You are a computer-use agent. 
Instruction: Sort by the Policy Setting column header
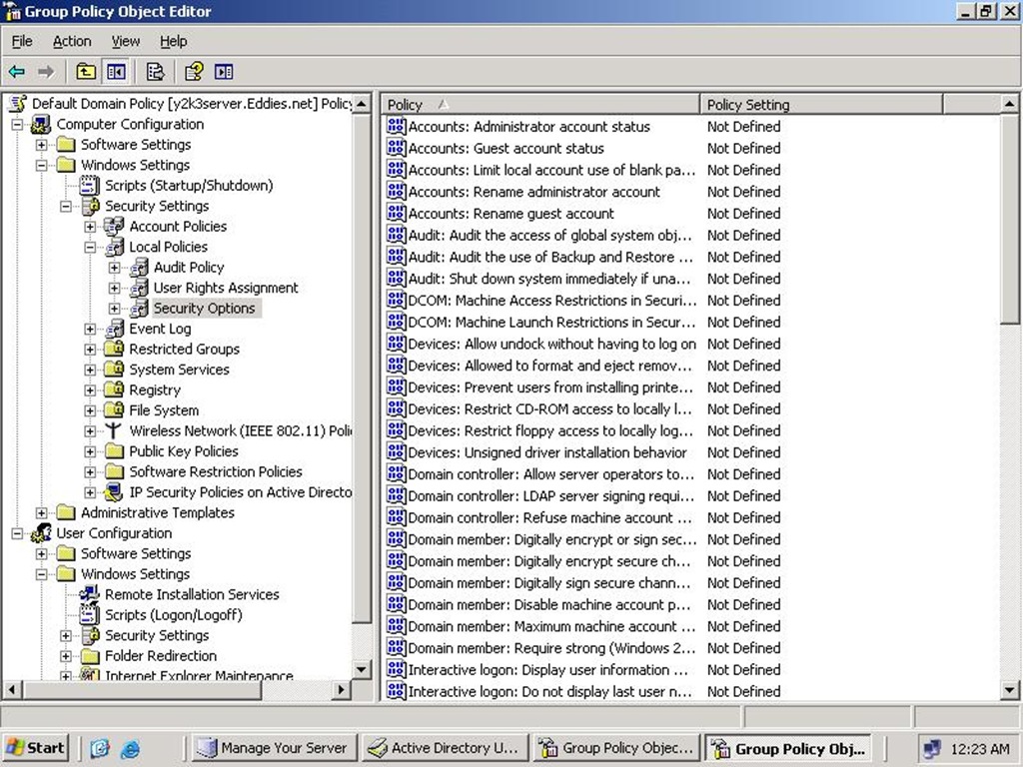pyautogui.click(x=821, y=104)
